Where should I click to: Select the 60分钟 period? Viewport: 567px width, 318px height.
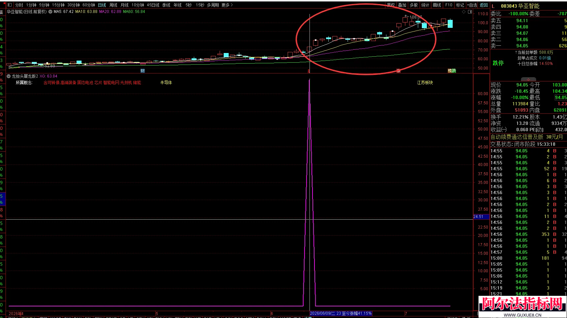click(89, 5)
